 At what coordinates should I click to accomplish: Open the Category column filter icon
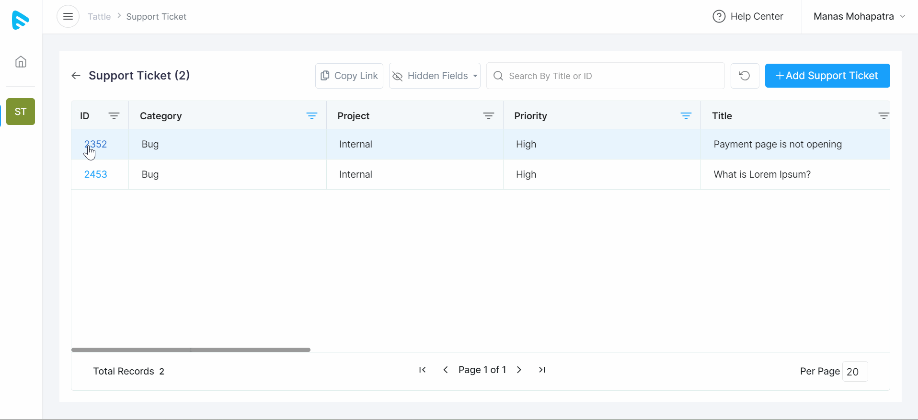coord(311,116)
